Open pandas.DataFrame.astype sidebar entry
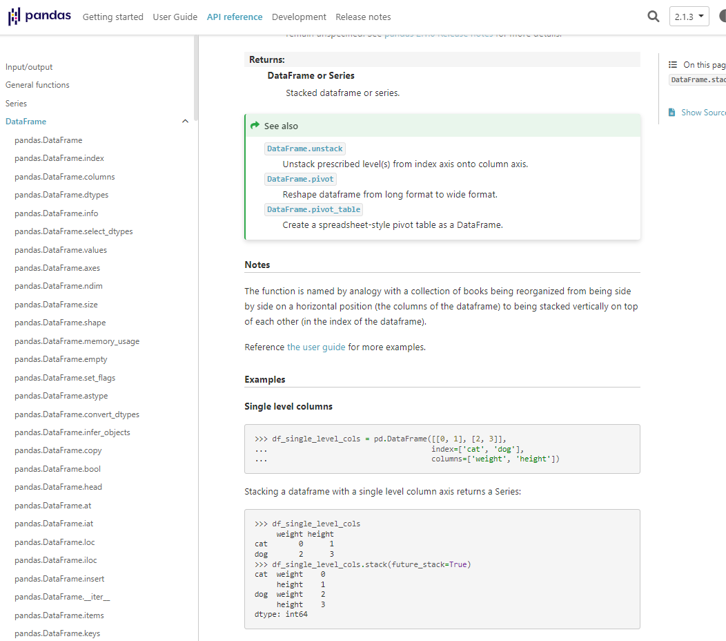 tap(61, 396)
